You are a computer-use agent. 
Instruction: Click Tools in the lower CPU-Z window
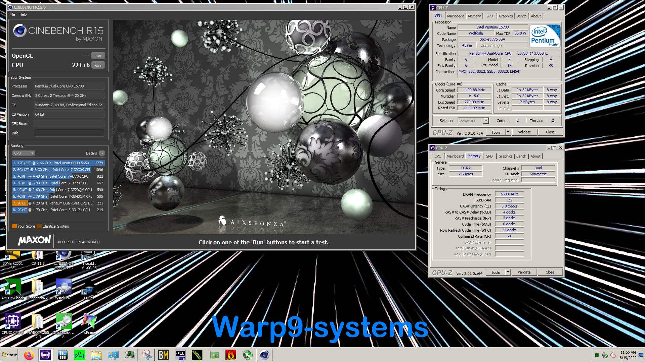pos(496,273)
